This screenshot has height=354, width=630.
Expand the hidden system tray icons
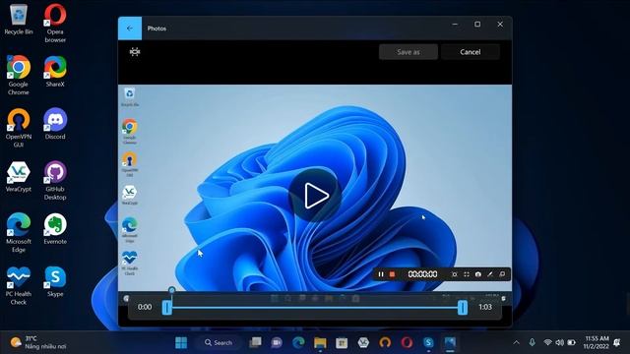point(516,342)
